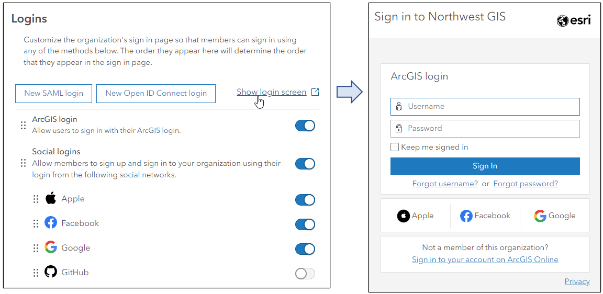Open the Privacy link
603x294 pixels.
coord(577,281)
